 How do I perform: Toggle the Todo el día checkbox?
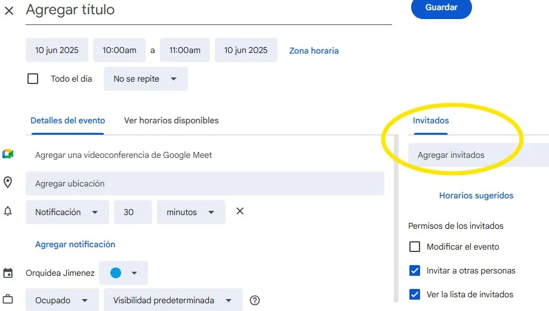click(33, 79)
